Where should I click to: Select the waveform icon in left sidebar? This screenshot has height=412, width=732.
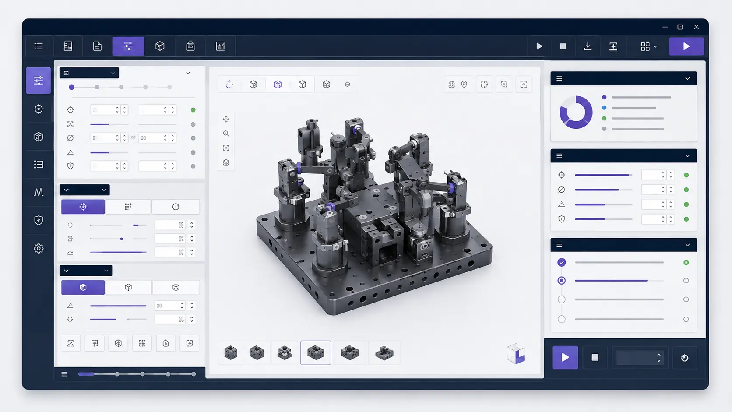point(39,192)
